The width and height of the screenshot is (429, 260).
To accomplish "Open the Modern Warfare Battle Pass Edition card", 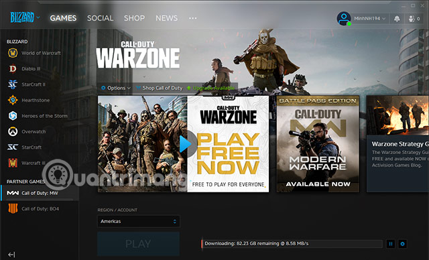I will [x=318, y=144].
